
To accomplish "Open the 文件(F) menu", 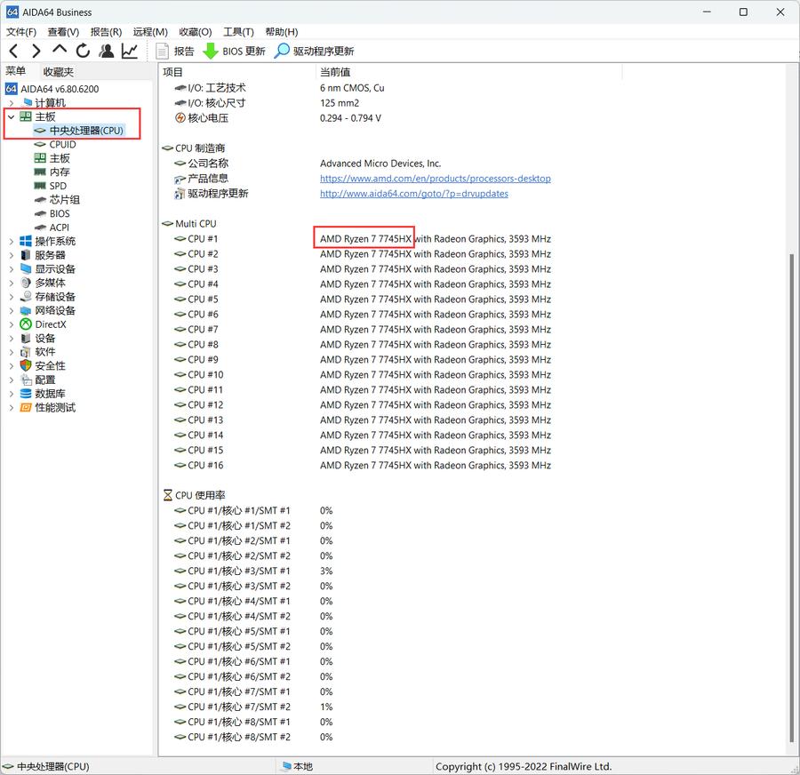I will pos(21,32).
